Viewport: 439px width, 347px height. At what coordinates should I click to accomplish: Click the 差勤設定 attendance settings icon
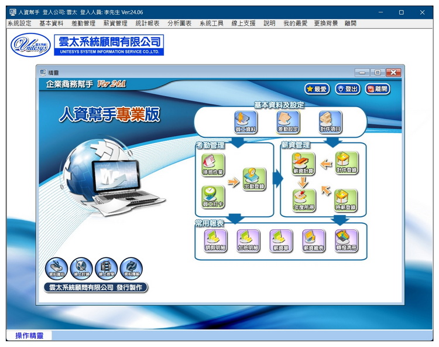click(x=288, y=121)
